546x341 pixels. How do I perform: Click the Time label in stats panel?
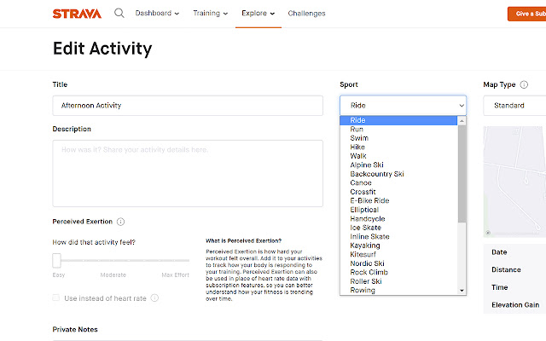[499, 287]
